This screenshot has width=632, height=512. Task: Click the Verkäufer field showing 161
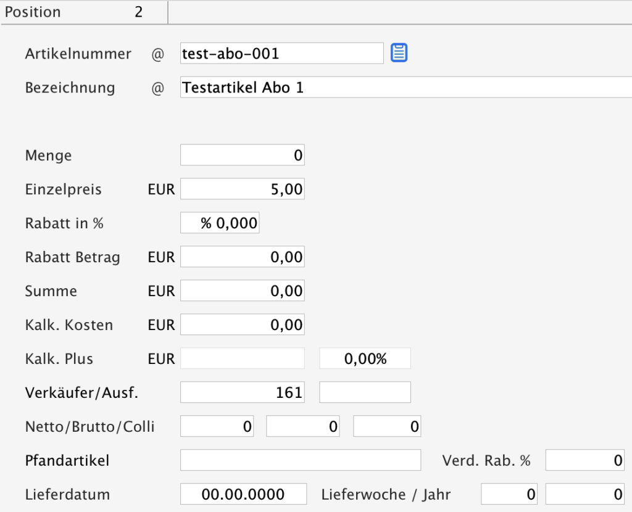click(242, 392)
